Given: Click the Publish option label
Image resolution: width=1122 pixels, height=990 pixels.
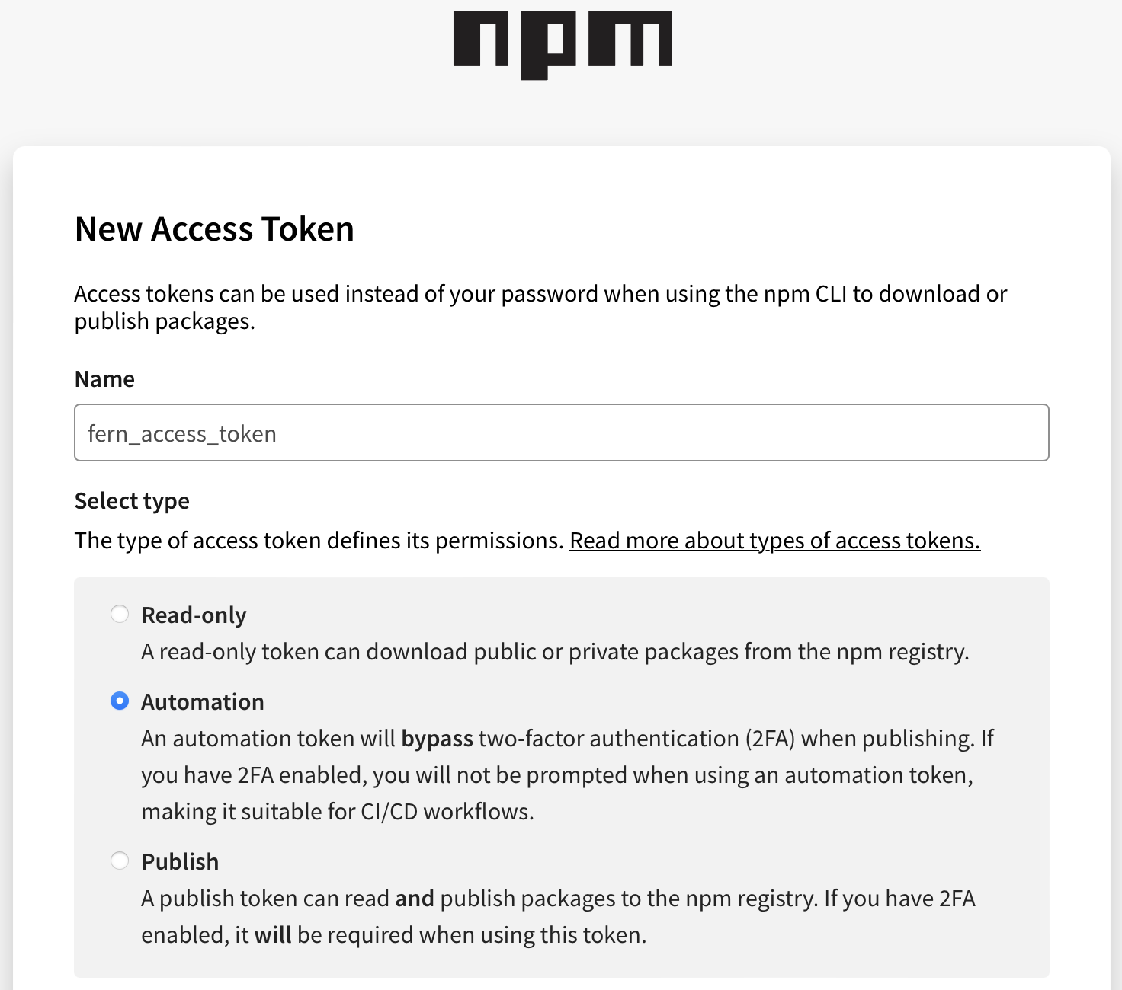Looking at the screenshot, I should 180,862.
